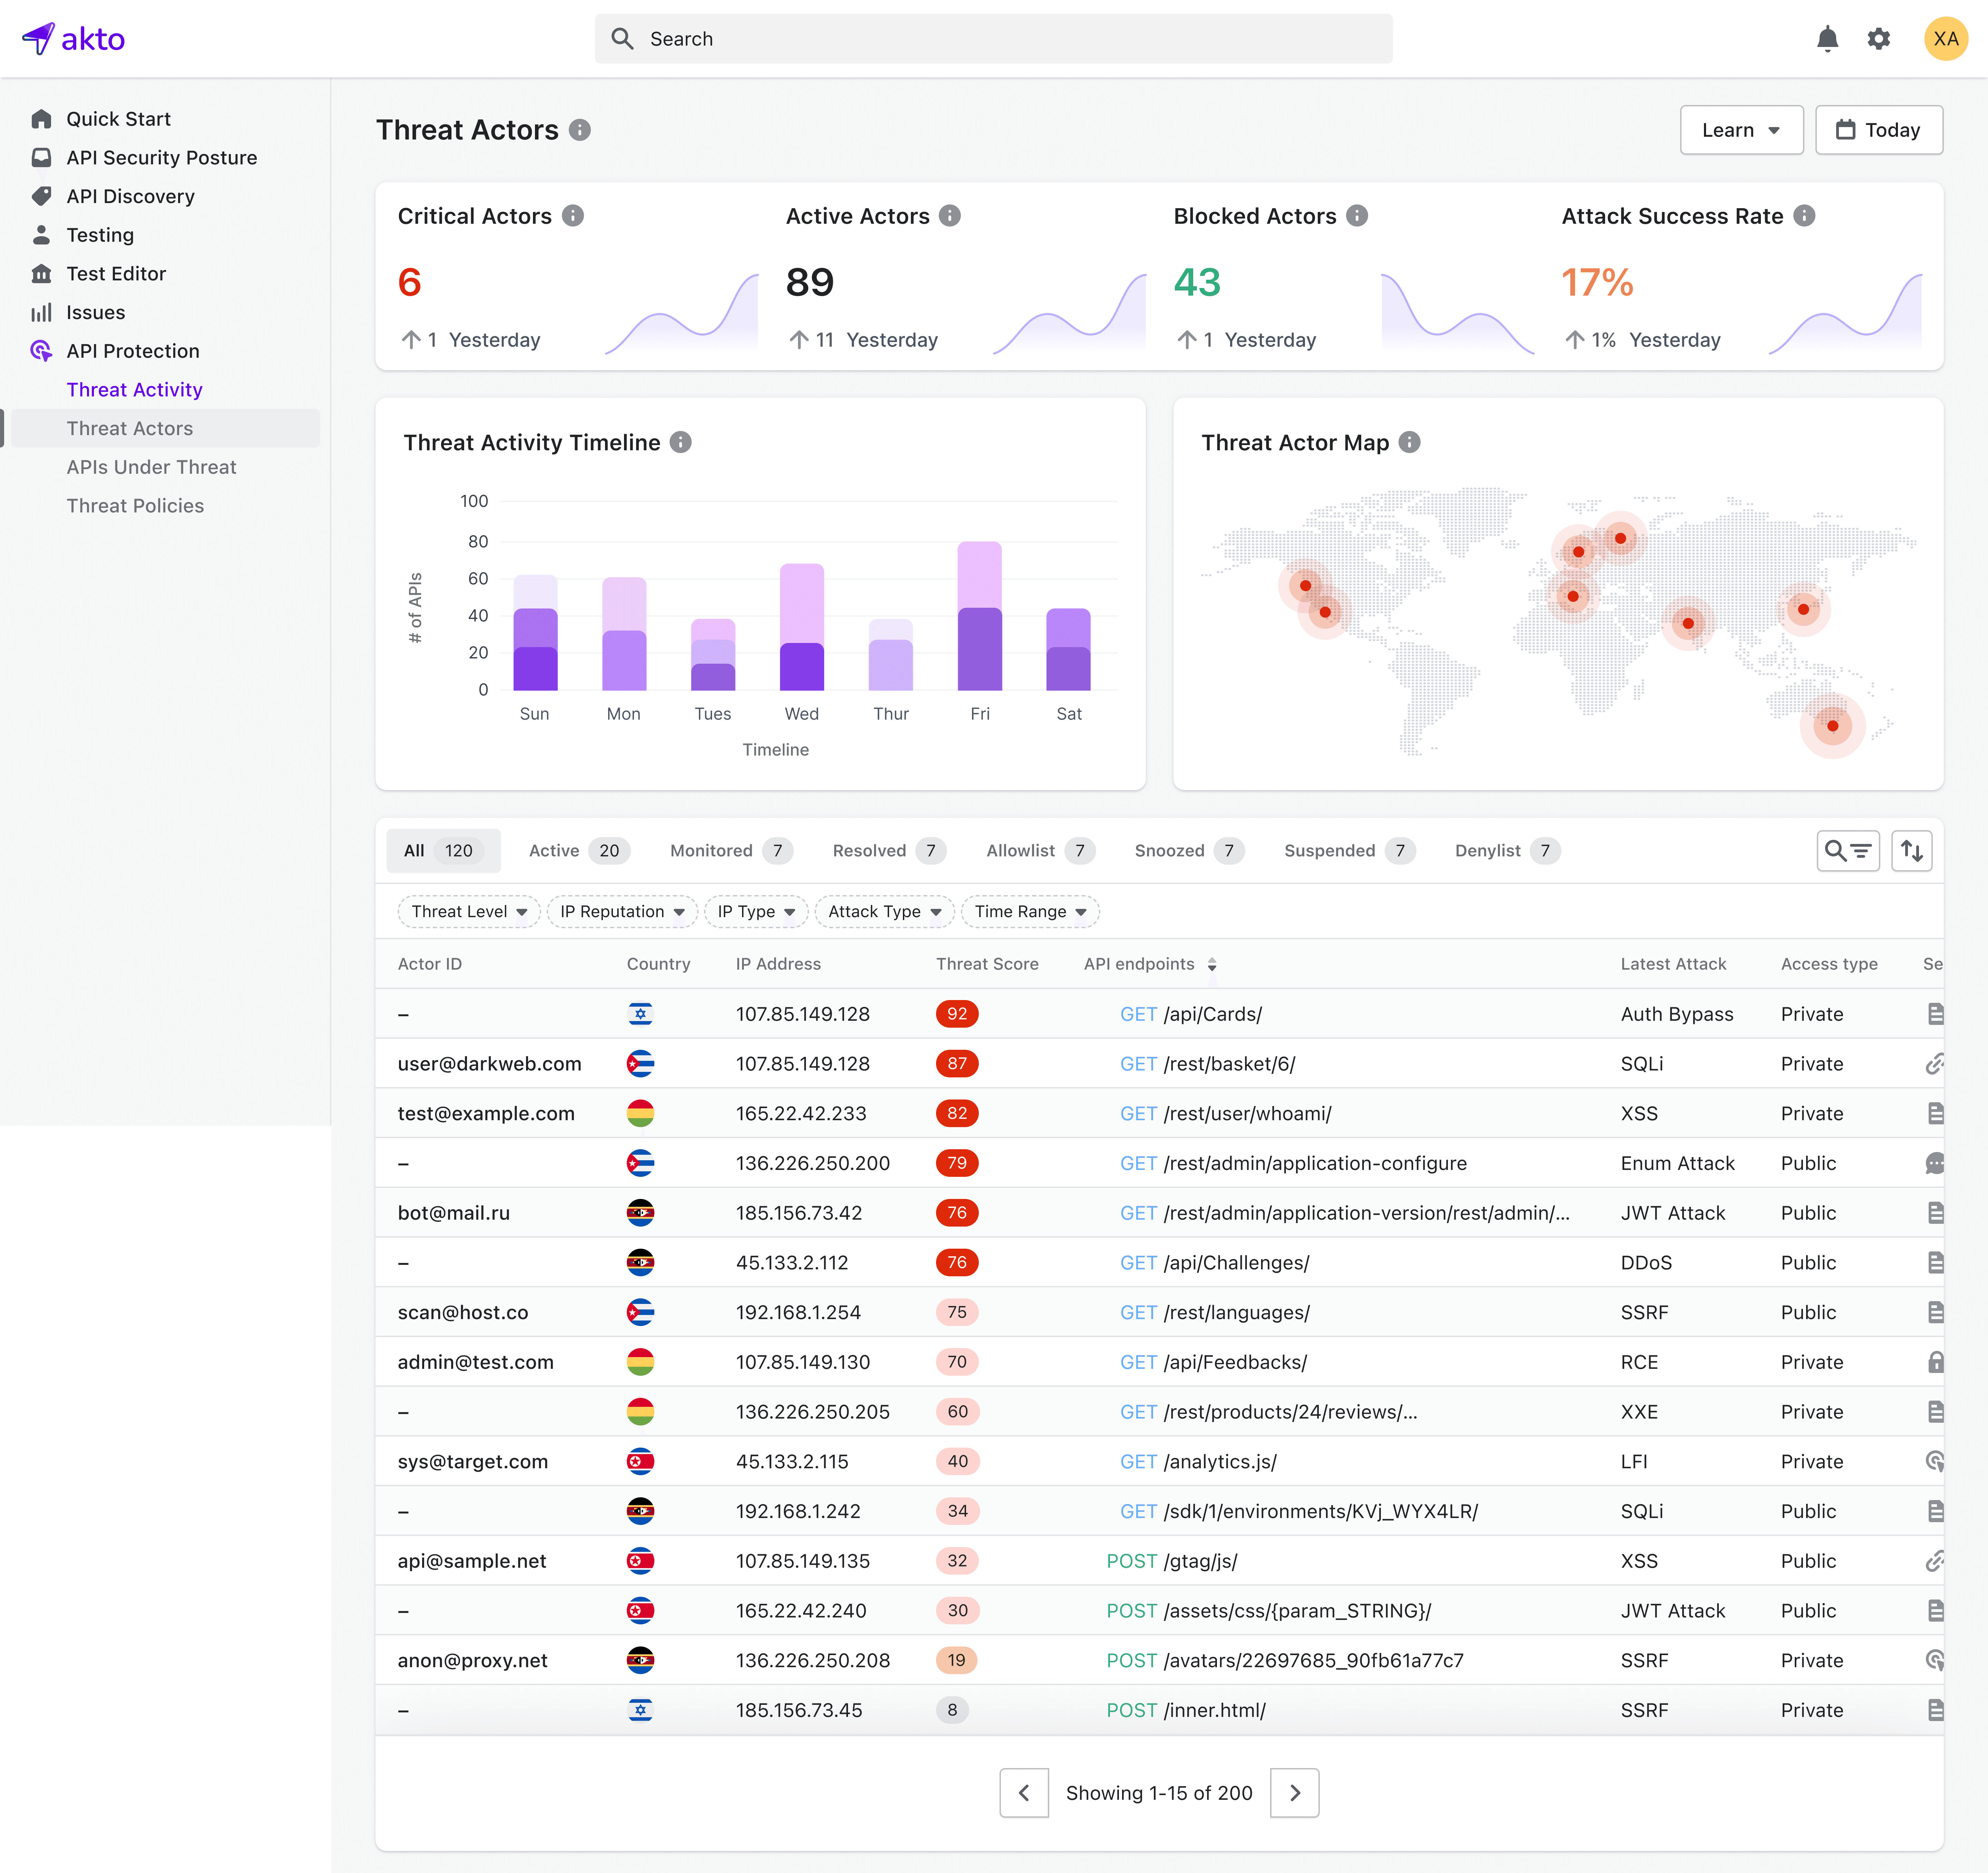Click the table search and filter icon
Screen dimensions: 1988x1873
pos(1847,851)
